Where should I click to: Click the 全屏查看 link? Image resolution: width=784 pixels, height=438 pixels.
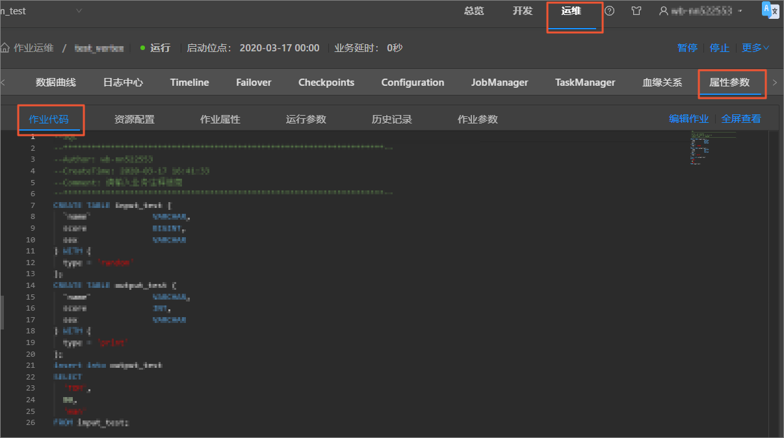coord(741,119)
